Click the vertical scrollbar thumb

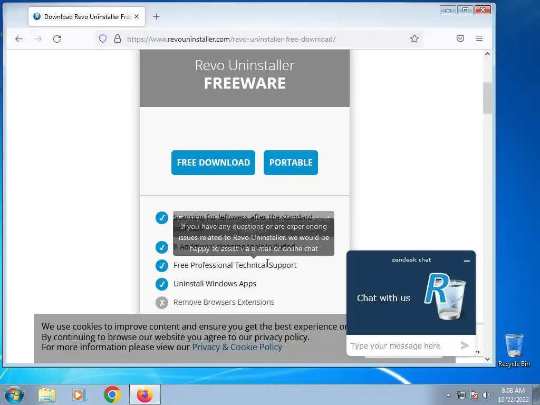click(487, 98)
